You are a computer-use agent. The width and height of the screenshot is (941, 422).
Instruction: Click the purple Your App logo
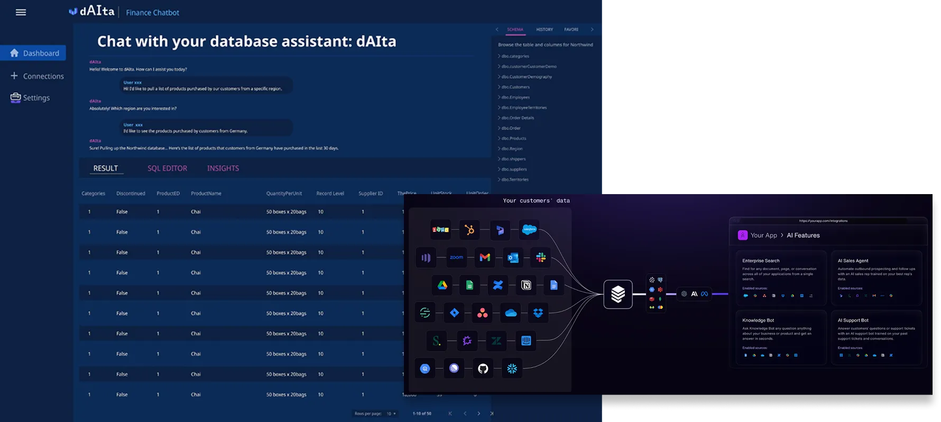pyautogui.click(x=743, y=235)
